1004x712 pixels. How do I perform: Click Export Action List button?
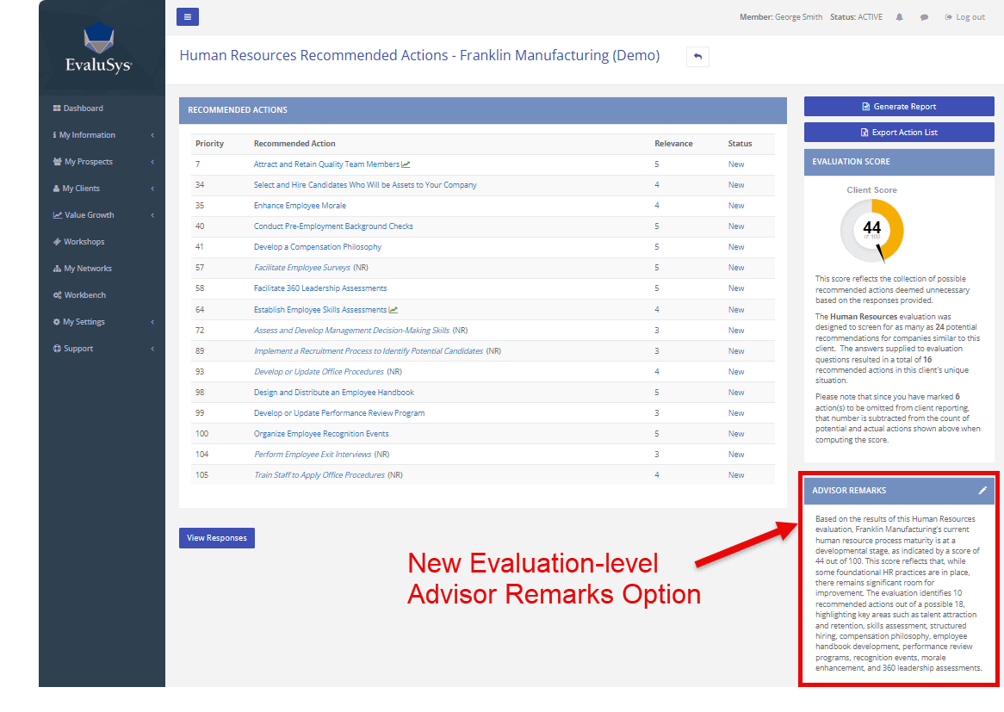coord(899,133)
